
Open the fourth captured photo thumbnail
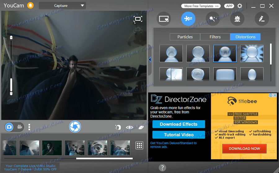tap(74, 148)
